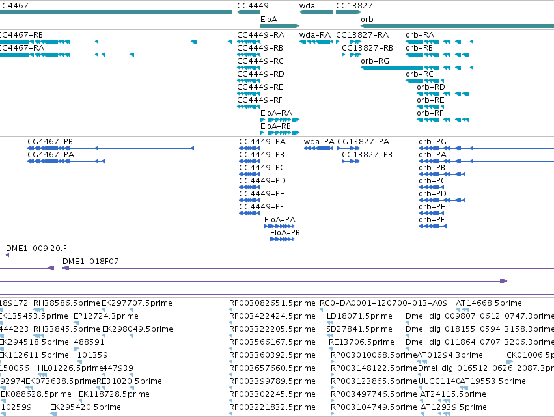Select transcript CG13827-RA
This screenshot has width=554, height=417.
(348, 42)
